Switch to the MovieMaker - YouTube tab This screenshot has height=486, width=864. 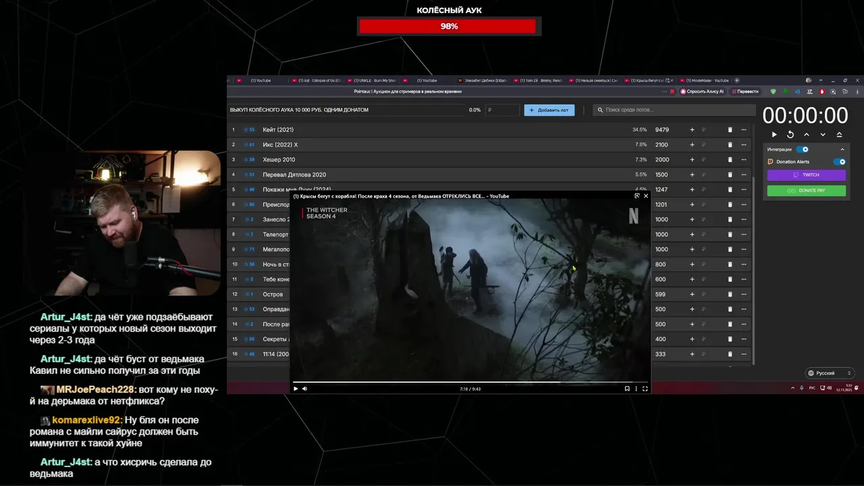point(705,80)
